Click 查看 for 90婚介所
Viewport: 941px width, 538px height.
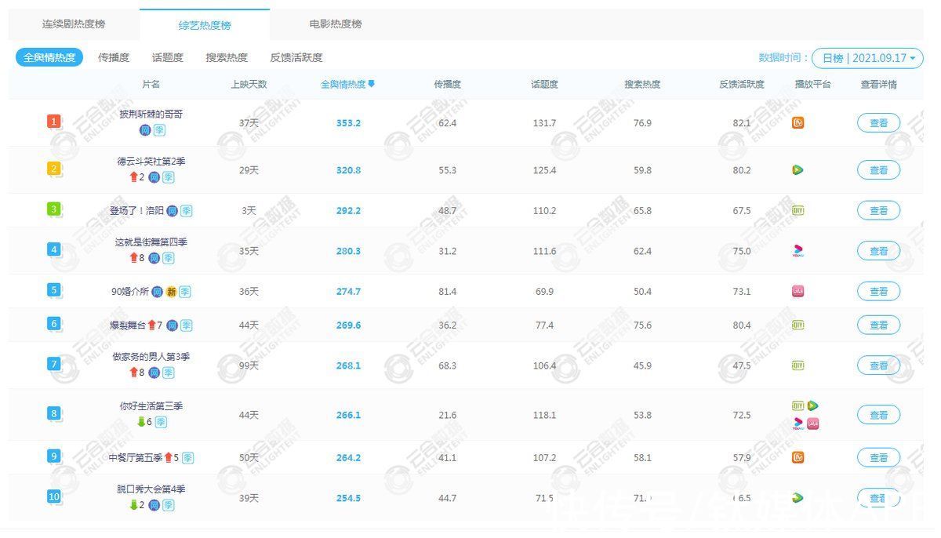click(x=878, y=292)
